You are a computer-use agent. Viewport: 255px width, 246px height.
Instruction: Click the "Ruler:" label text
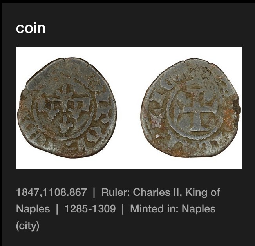point(115,192)
